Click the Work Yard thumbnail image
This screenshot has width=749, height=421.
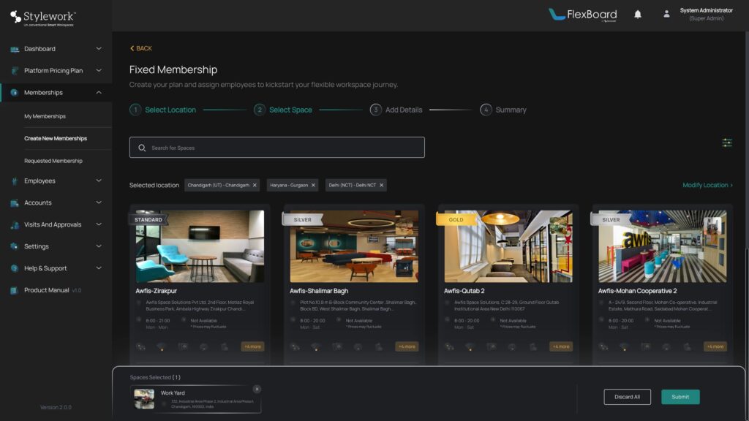144,399
